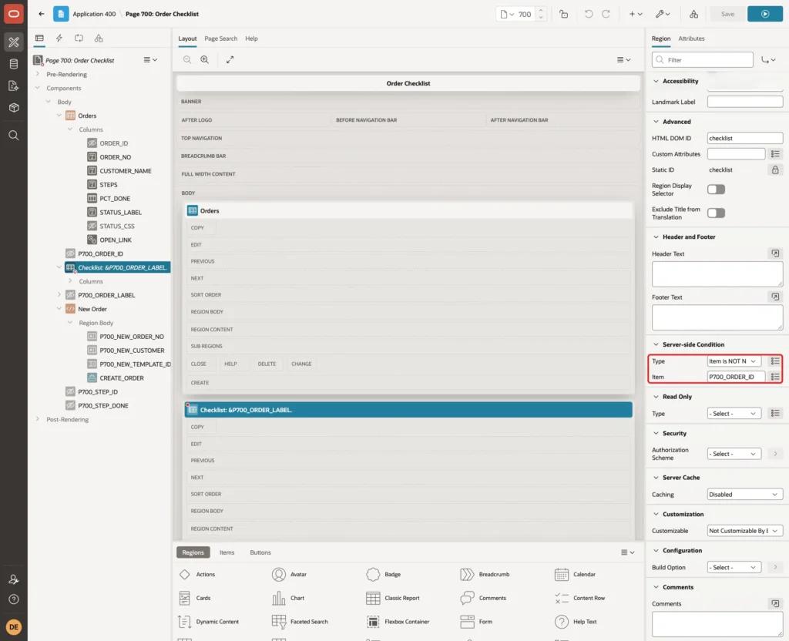Screen dimensions: 789x641
Task: Toggle the Region Display Selector switch
Action: pos(716,190)
